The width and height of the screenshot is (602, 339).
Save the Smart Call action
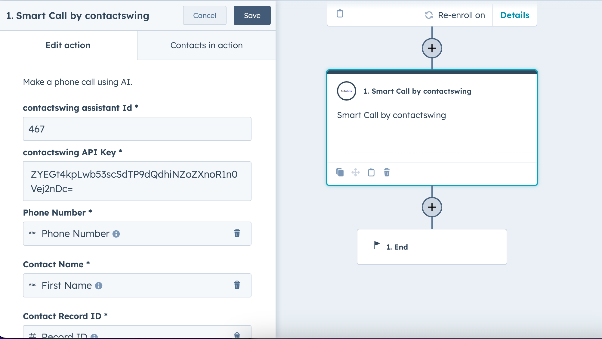coord(252,15)
